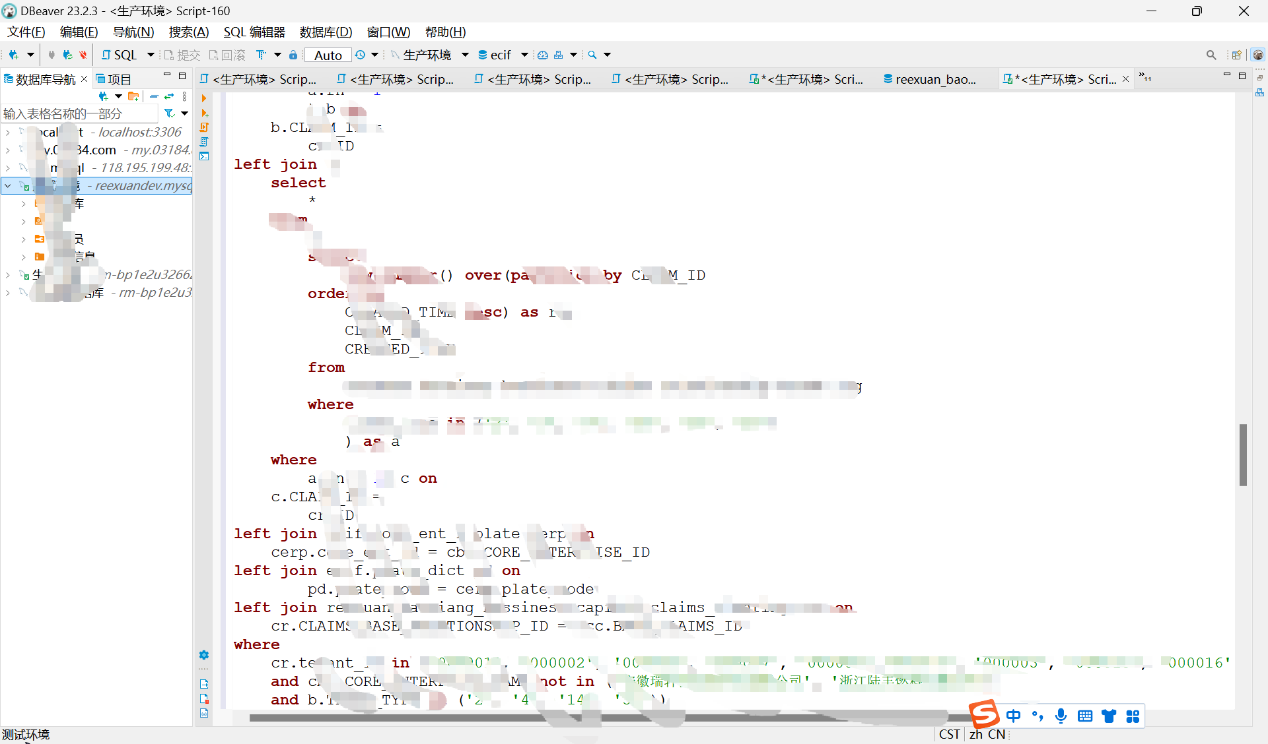Image resolution: width=1268 pixels, height=744 pixels.
Task: Click the search magnifier at toolbar right
Action: click(1211, 55)
